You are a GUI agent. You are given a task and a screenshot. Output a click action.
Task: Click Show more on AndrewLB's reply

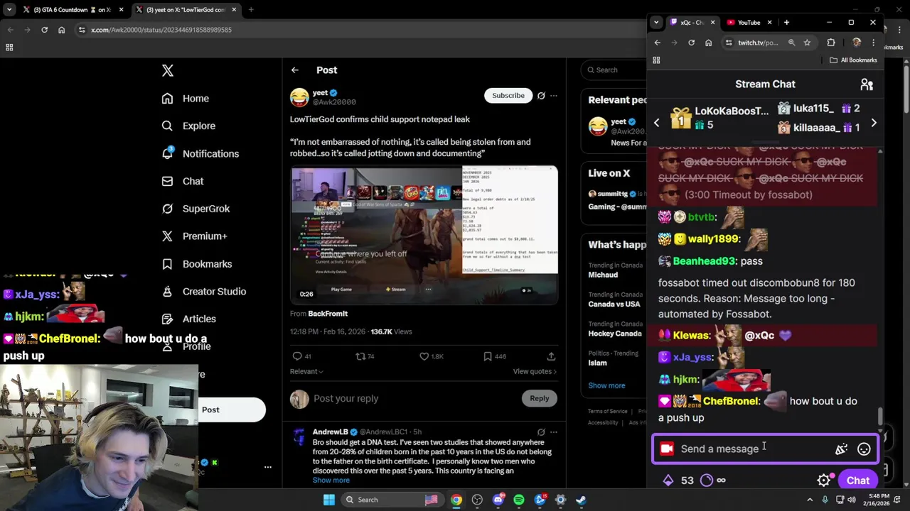click(x=331, y=480)
